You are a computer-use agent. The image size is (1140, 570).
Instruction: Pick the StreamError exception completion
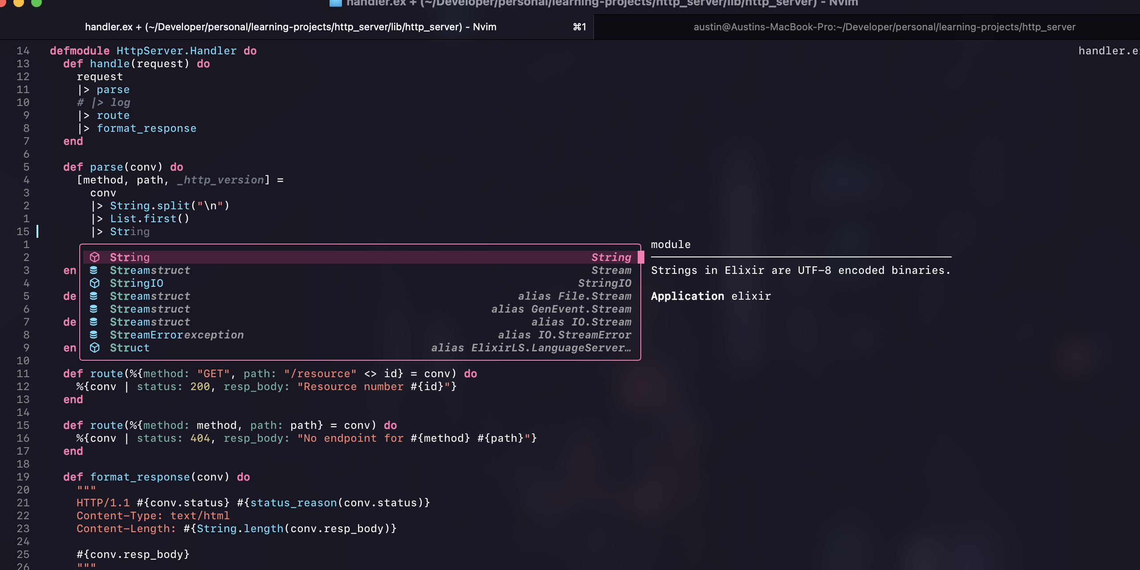tap(360, 335)
